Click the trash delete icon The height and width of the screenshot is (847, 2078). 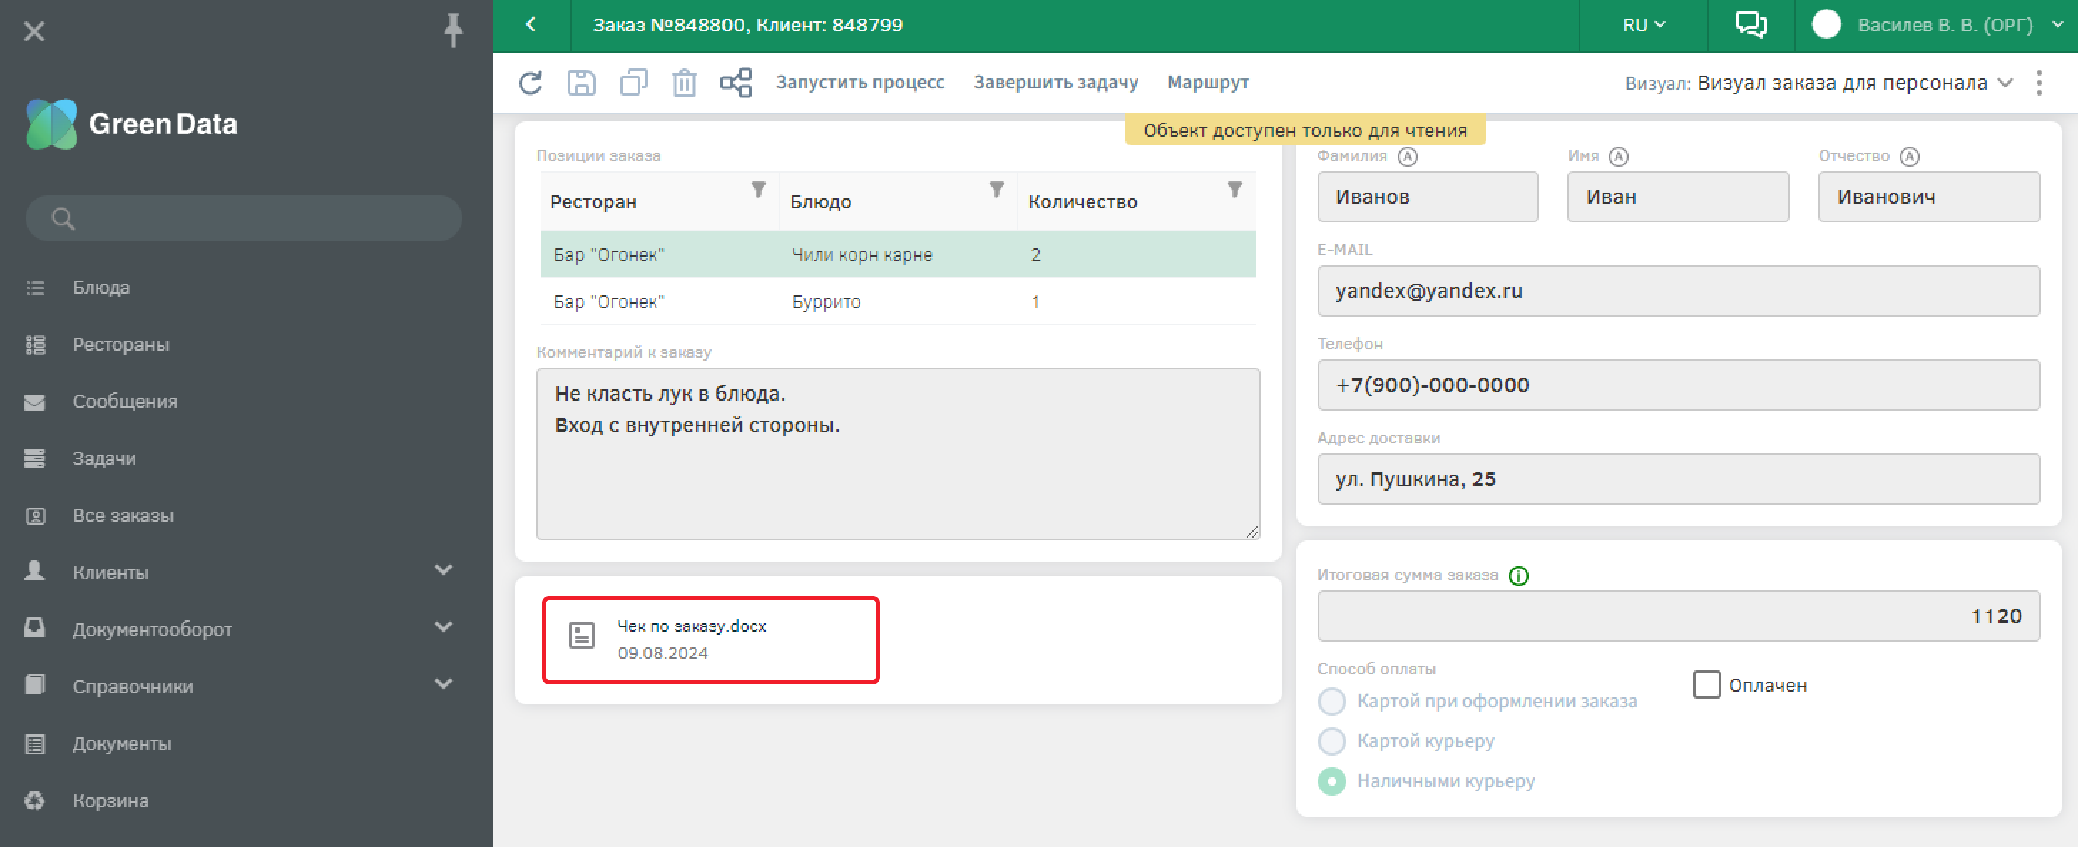684,83
